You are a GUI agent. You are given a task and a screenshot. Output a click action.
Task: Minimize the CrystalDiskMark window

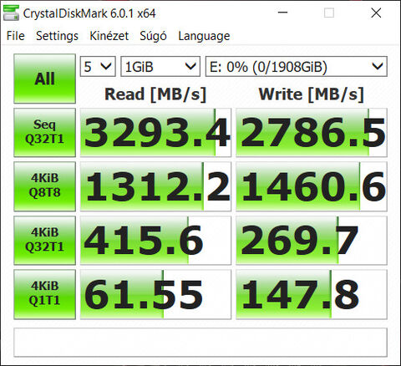(x=282, y=13)
